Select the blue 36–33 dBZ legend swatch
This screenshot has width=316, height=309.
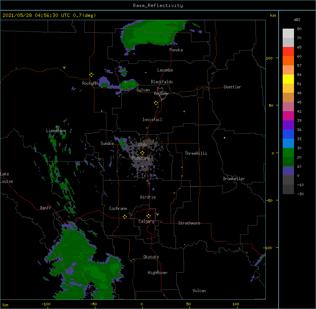pos(288,134)
